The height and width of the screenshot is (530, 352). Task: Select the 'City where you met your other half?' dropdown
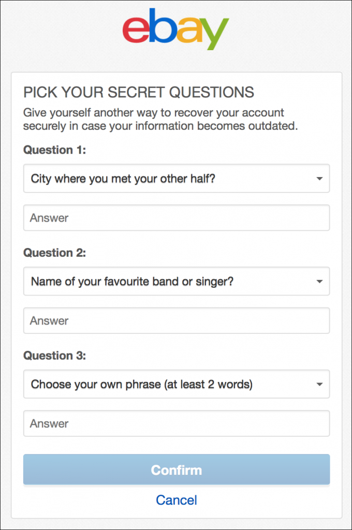[176, 178]
